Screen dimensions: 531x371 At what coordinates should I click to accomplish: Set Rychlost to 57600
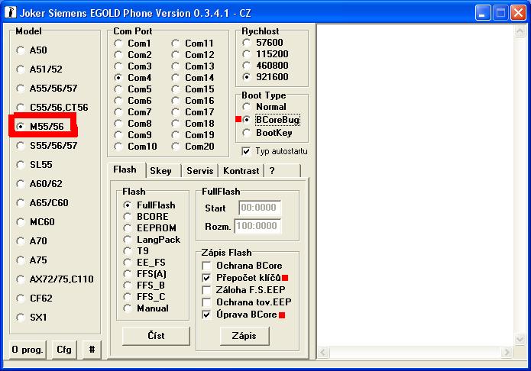[x=247, y=43]
